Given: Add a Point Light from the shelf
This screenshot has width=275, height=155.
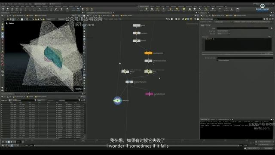Looking at the screenshot, I should tap(147, 9).
